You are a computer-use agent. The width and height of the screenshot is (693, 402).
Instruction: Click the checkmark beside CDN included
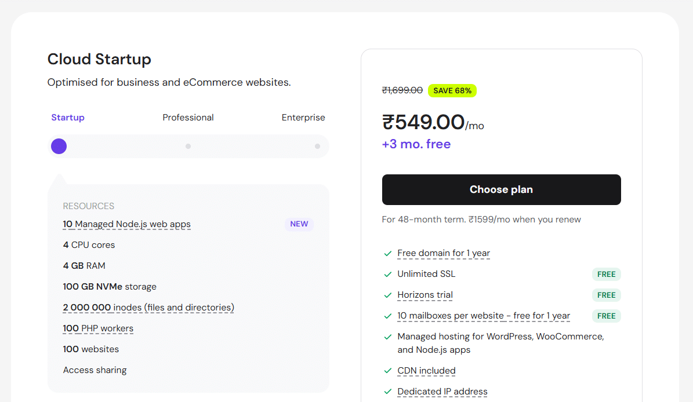pyautogui.click(x=387, y=371)
